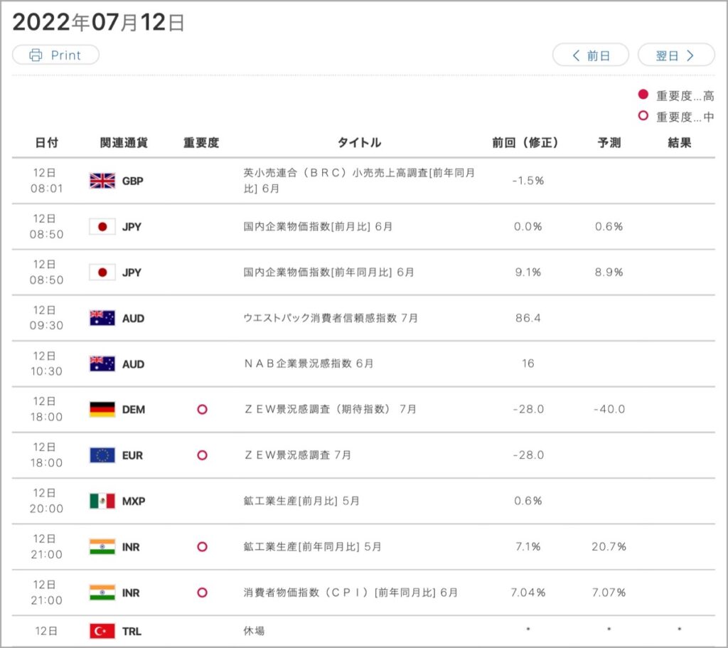Click the EU flag beside EUR
The width and height of the screenshot is (728, 648).
tap(102, 455)
